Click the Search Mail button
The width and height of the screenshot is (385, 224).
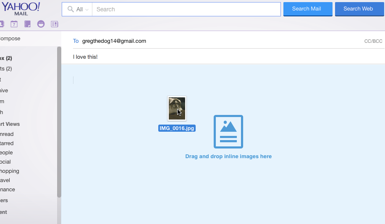[x=308, y=9]
